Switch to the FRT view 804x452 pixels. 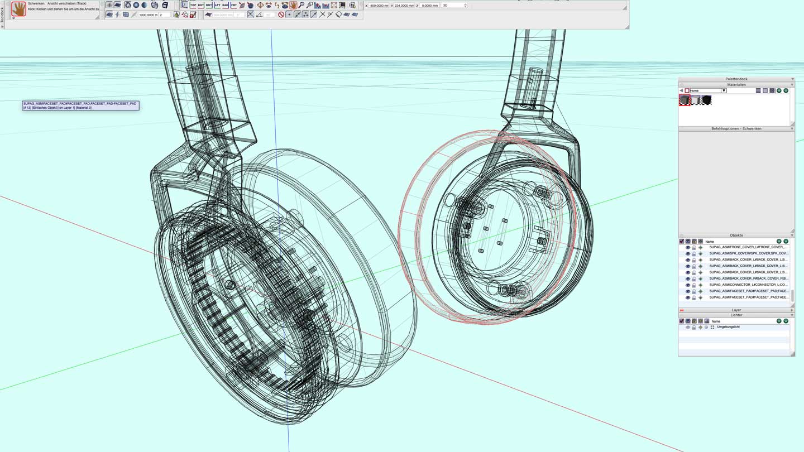(233, 5)
